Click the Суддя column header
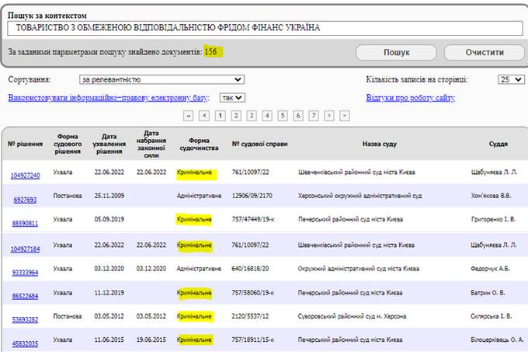 tap(498, 145)
